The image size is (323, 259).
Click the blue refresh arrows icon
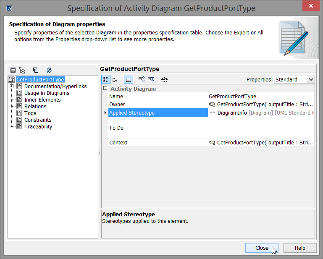pyautogui.click(x=49, y=70)
